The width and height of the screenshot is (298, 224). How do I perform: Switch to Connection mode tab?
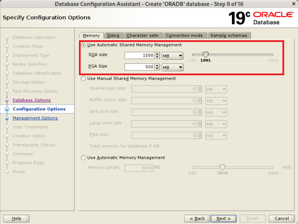point(184,36)
